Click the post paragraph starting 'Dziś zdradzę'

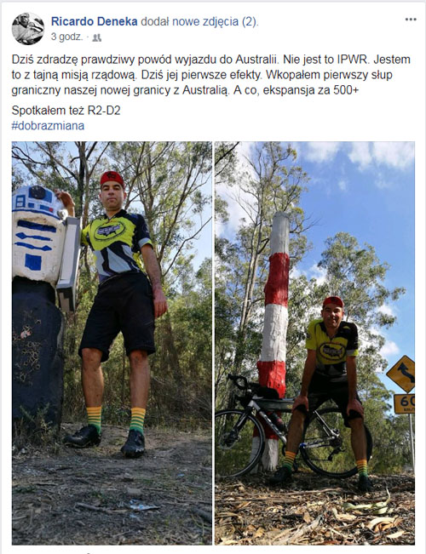[211, 75]
